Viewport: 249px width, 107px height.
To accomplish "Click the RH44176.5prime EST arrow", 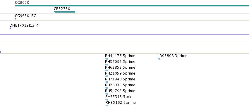I will [x=107, y=59].
